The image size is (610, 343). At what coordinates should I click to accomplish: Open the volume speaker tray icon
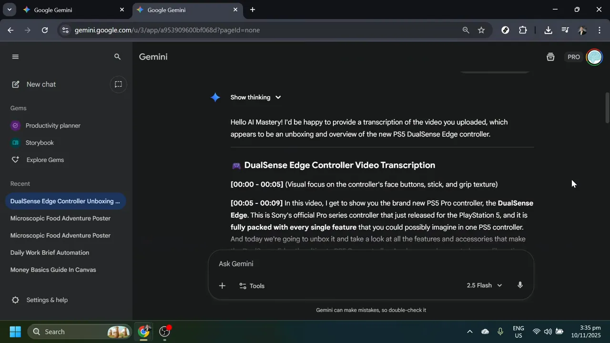(x=548, y=332)
